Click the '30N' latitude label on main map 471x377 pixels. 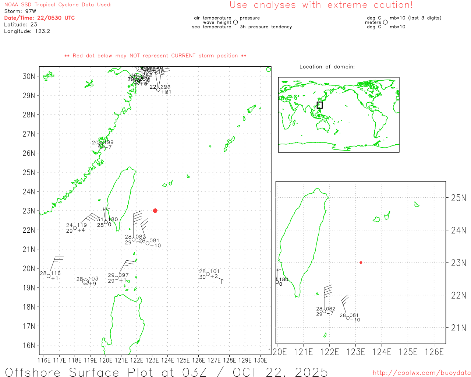click(x=29, y=76)
